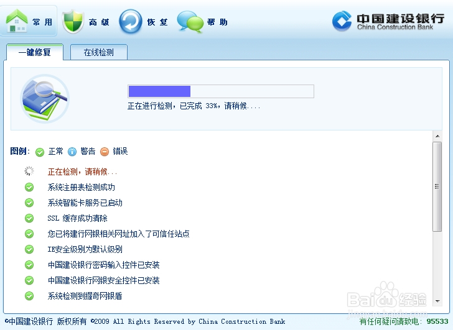
Task: Click the 95533 hotline number
Action: [x=437, y=322]
